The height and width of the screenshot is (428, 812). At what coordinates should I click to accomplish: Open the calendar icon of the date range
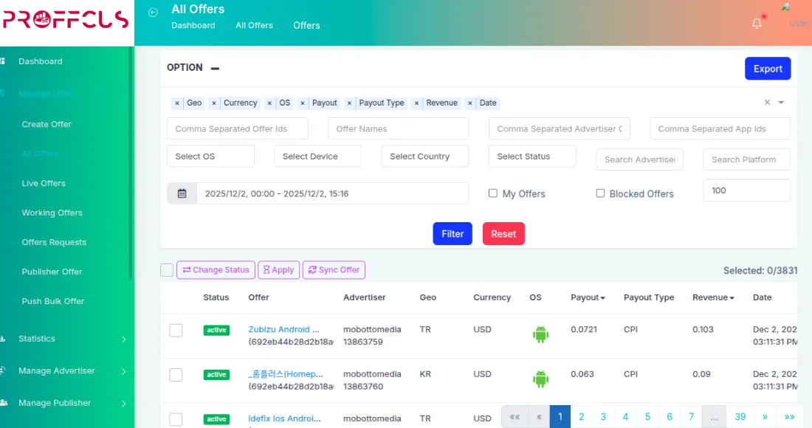[x=182, y=193]
